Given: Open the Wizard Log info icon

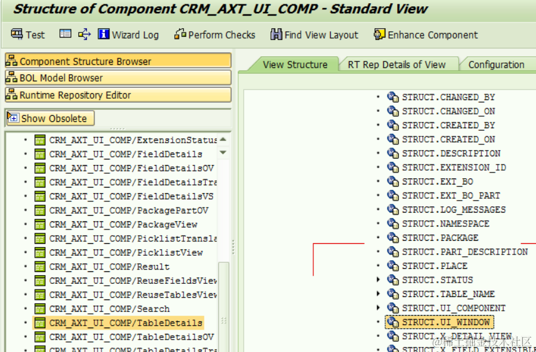Looking at the screenshot, I should 104,34.
